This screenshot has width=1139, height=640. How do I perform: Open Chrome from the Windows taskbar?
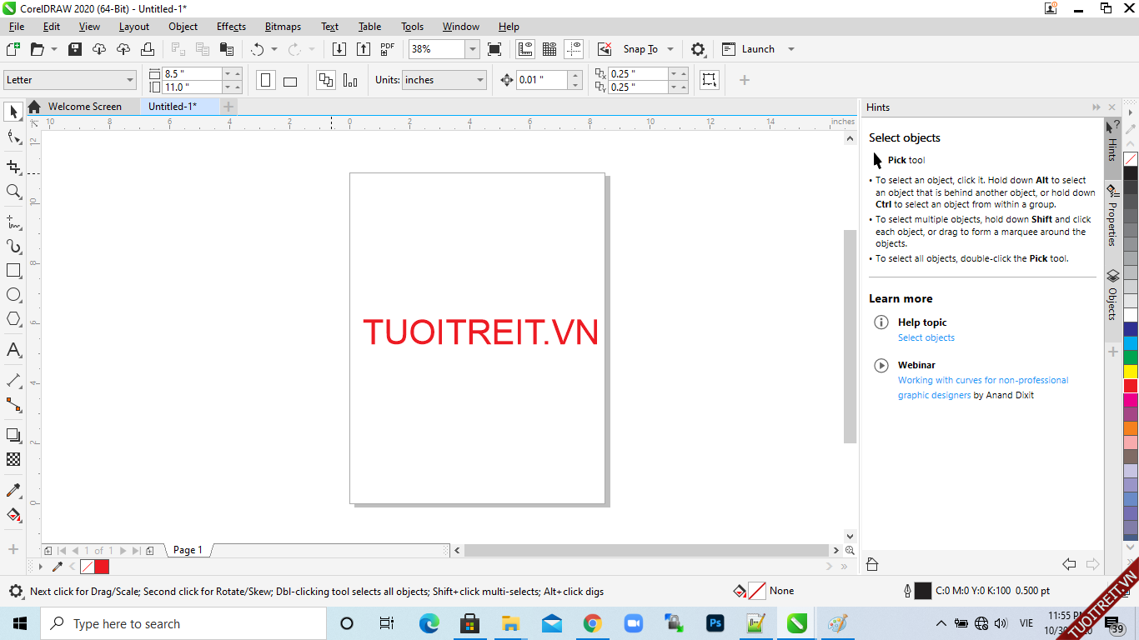(x=593, y=623)
